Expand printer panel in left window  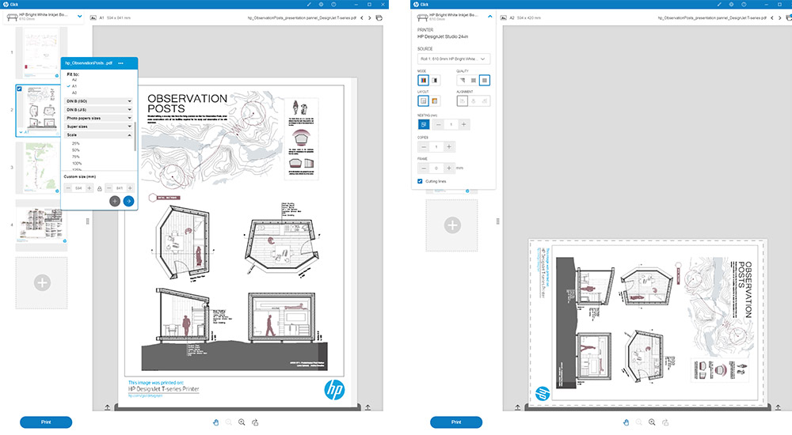80,16
